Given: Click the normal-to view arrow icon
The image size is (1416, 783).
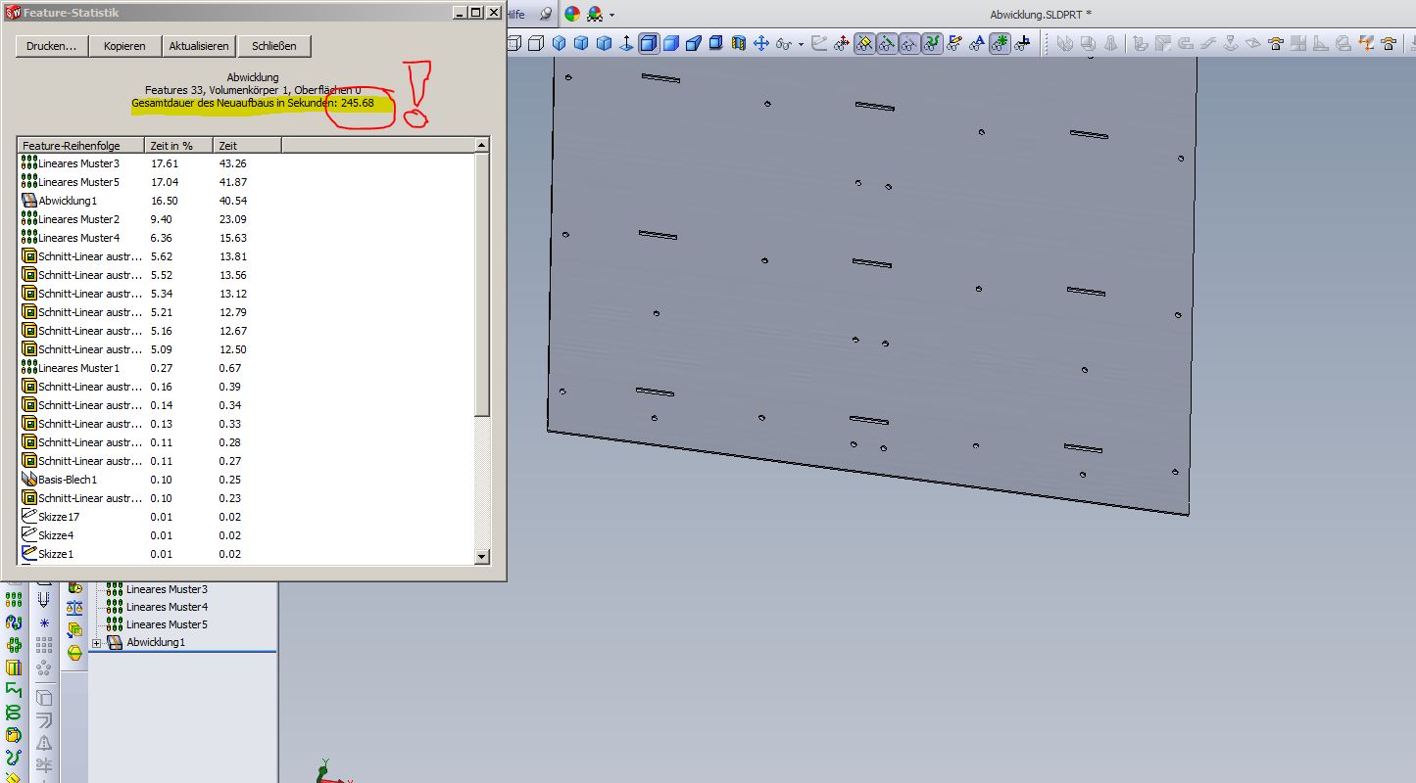Looking at the screenshot, I should point(626,43).
